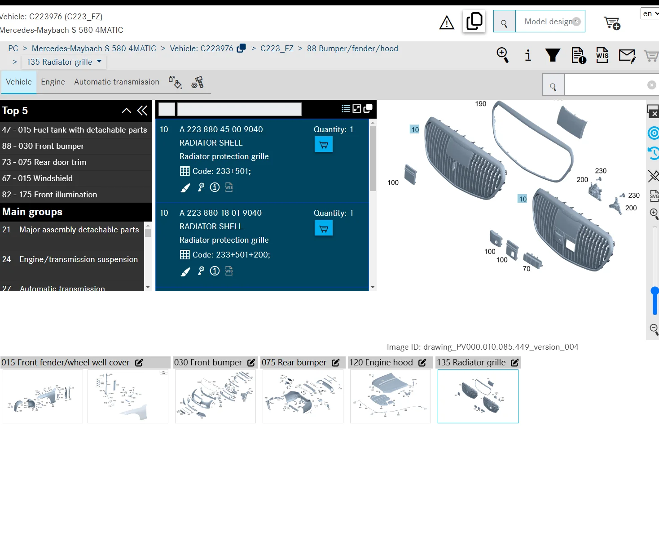Click the PC breadcrumb link
The width and height of the screenshot is (659, 542).
pyautogui.click(x=13, y=49)
